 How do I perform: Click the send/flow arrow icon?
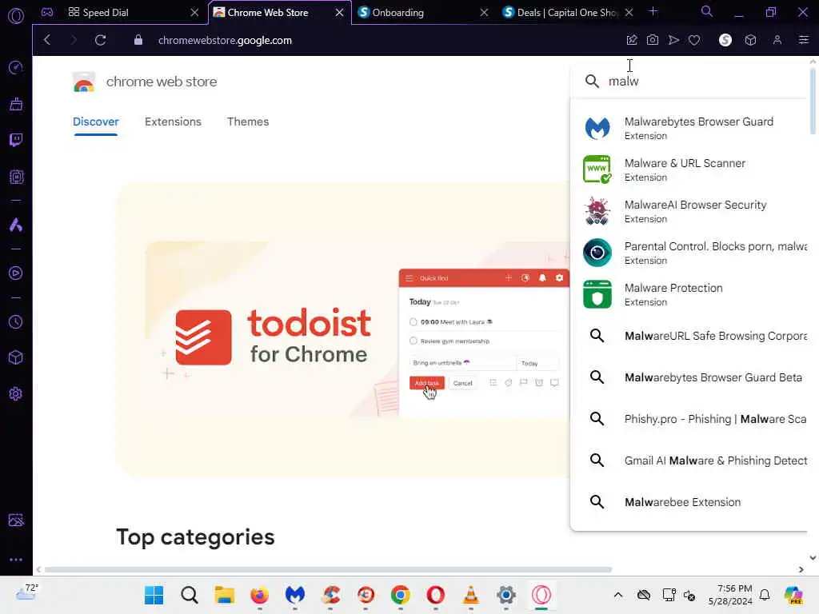pos(673,40)
